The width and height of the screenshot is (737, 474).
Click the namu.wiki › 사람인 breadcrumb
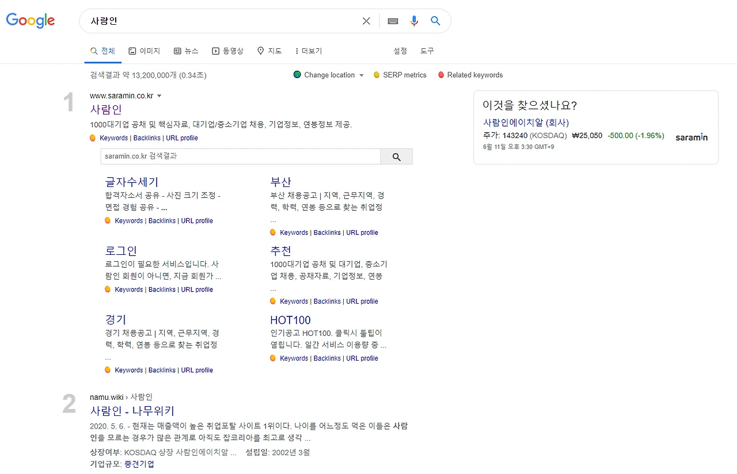pos(121,397)
